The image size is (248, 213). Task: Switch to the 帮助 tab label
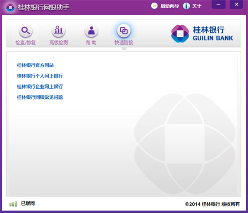91,43
